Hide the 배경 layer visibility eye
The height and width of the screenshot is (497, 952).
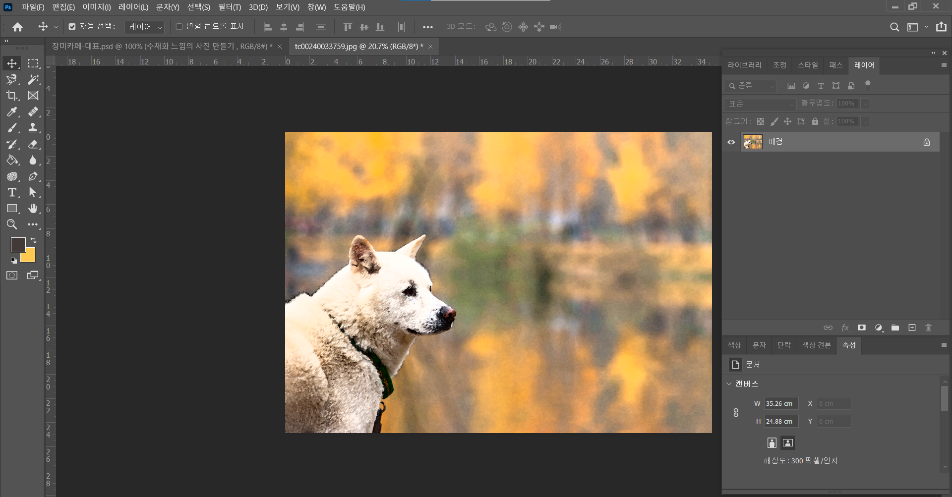731,142
